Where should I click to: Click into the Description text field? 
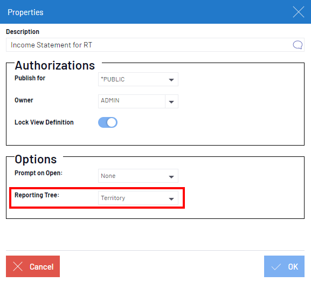click(x=149, y=45)
